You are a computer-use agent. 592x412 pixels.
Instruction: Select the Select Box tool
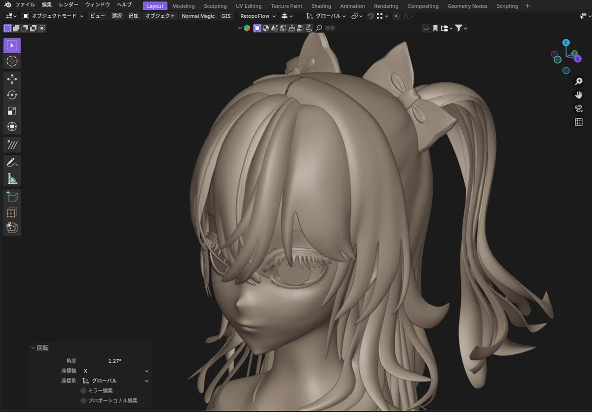click(x=12, y=45)
